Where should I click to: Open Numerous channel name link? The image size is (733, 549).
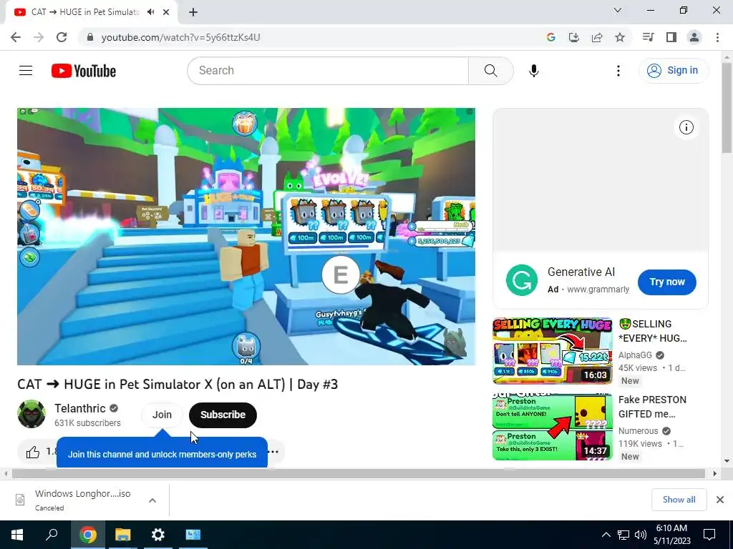[x=638, y=431]
